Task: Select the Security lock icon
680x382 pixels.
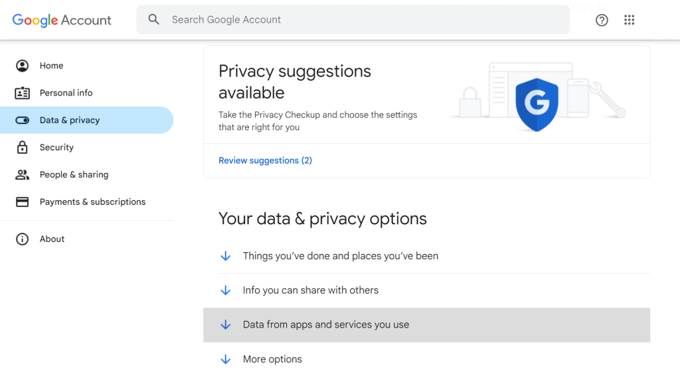Action: [x=21, y=147]
